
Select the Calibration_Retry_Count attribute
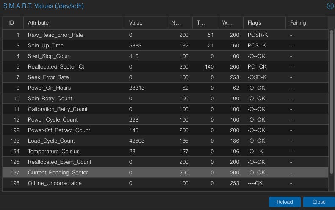click(58, 109)
